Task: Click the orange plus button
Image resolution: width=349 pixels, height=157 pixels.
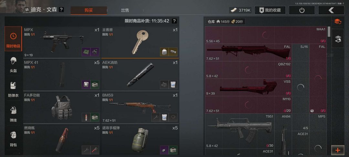Action: pos(338,150)
